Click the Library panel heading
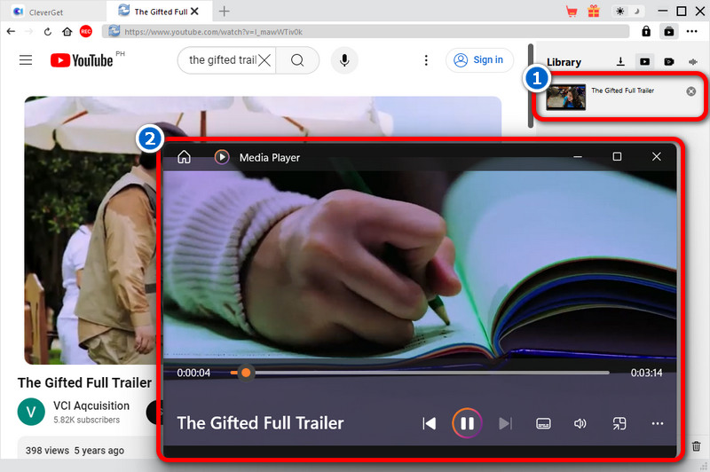 [x=564, y=62]
